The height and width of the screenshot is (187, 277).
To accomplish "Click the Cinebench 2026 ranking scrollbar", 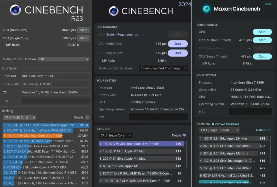I will tap(271, 150).
